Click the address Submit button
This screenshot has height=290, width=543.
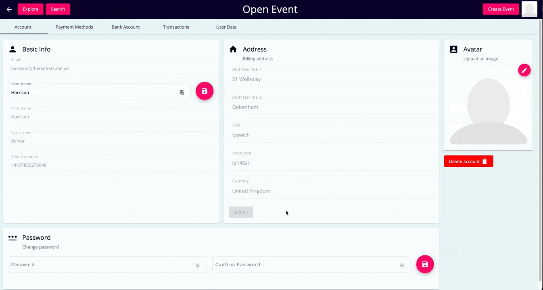point(241,212)
